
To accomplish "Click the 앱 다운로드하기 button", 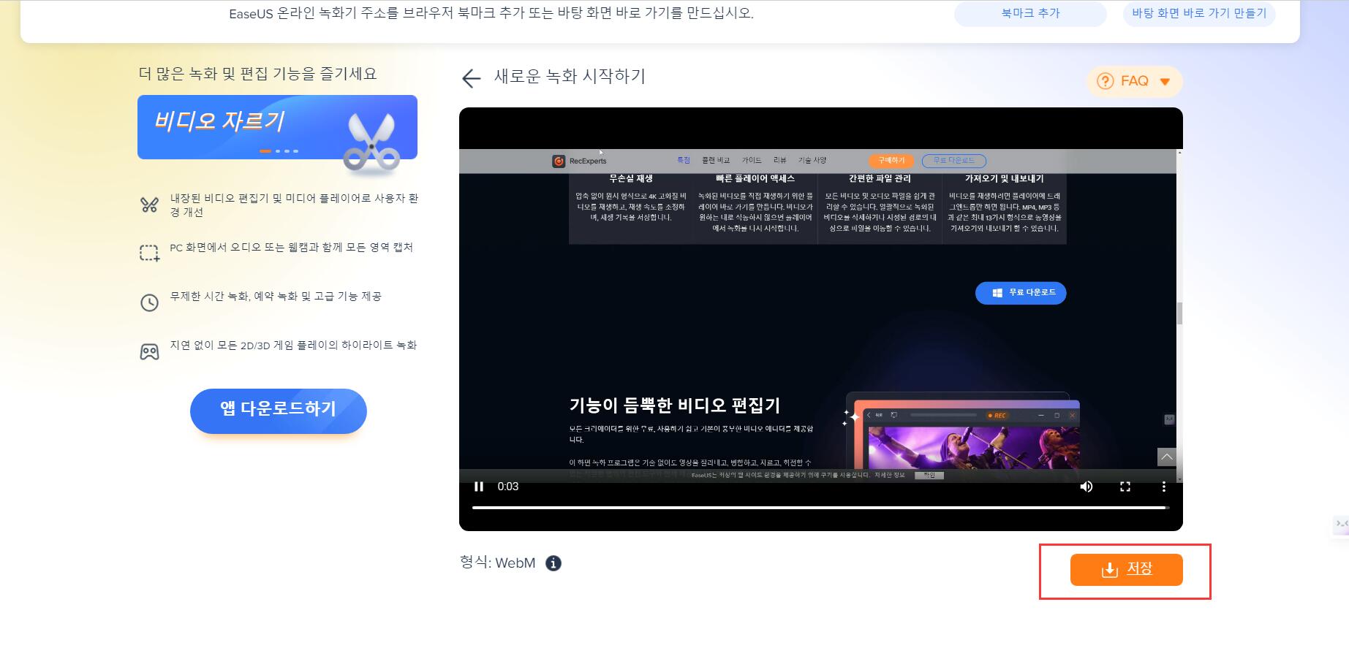I will click(279, 411).
